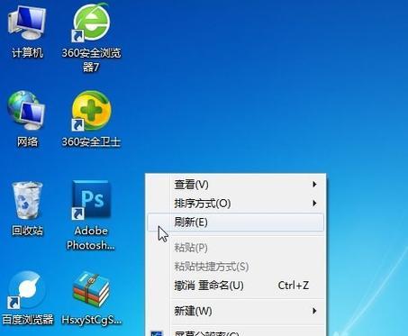408x336 pixels.
Task: Open the 查看(V) submenu entry
Action: tap(236, 185)
